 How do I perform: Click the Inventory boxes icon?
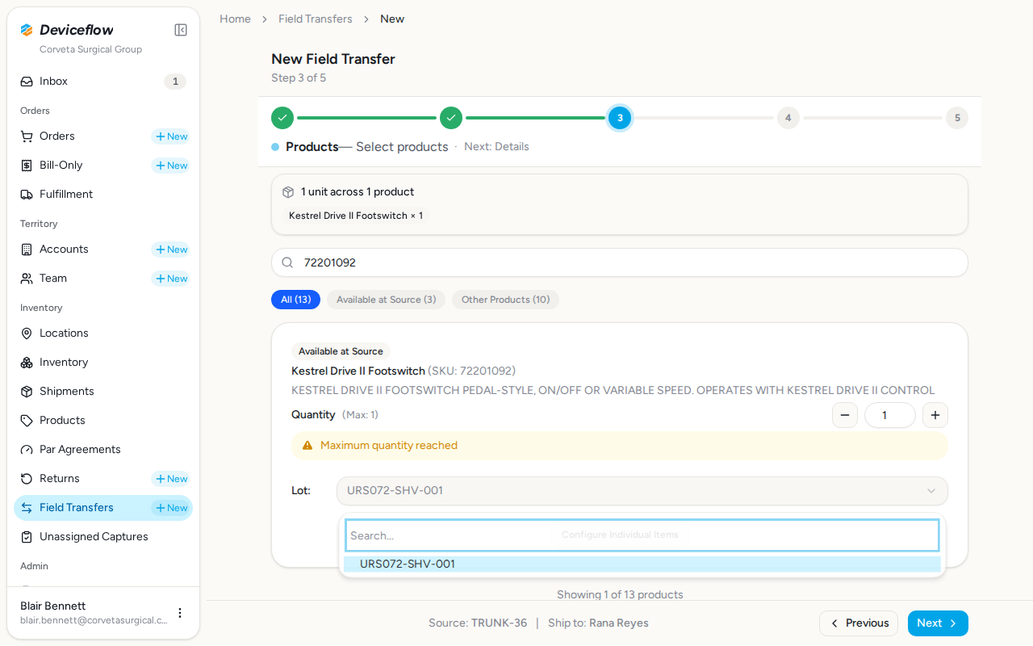(27, 363)
